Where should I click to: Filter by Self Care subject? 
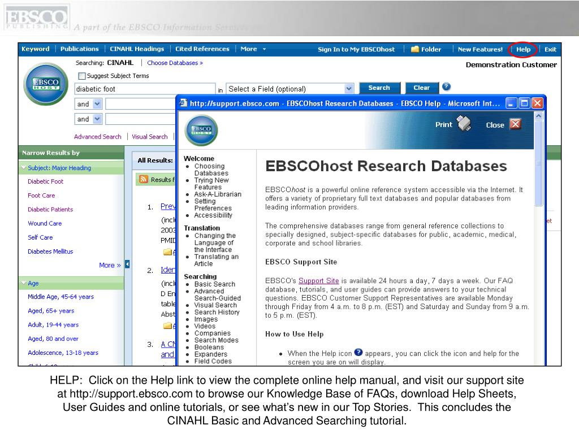(40, 237)
